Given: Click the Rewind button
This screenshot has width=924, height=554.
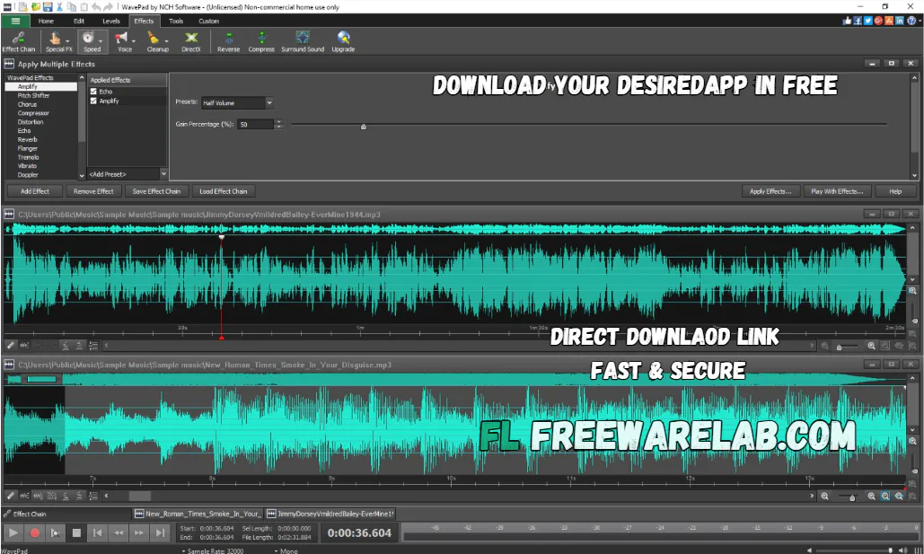Looking at the screenshot, I should coord(119,532).
